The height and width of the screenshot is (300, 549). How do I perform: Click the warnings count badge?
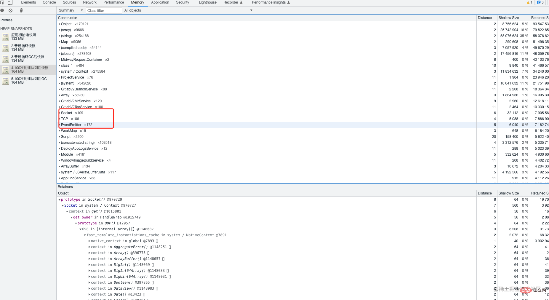point(529,2)
